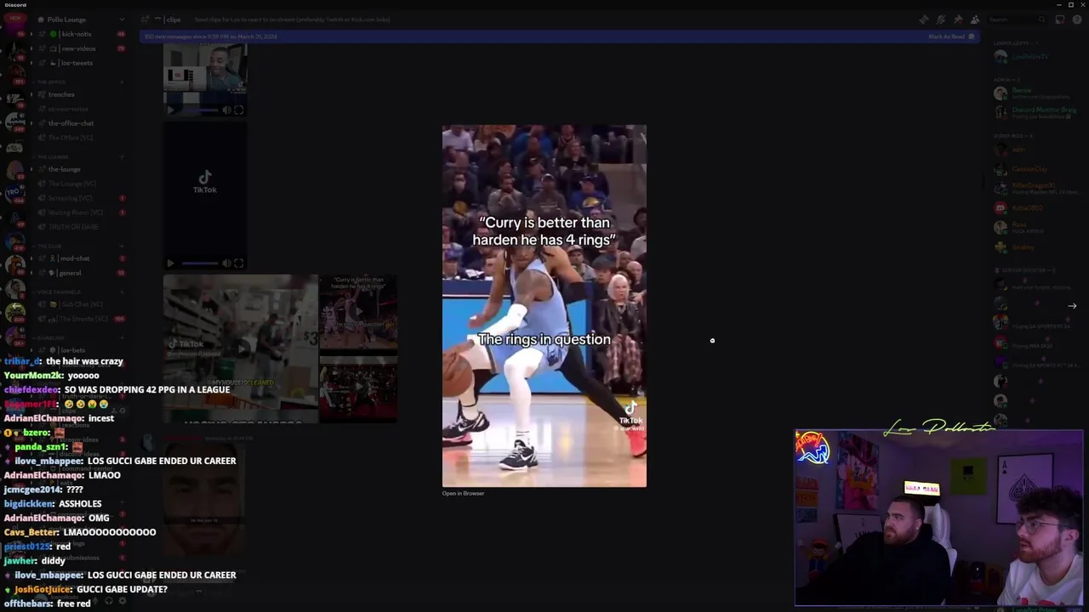Mute the first video attachment

(227, 110)
